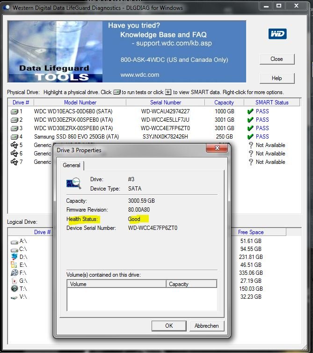
Task: Maximize the DLGDIAG main window
Action: (x=279, y=6)
